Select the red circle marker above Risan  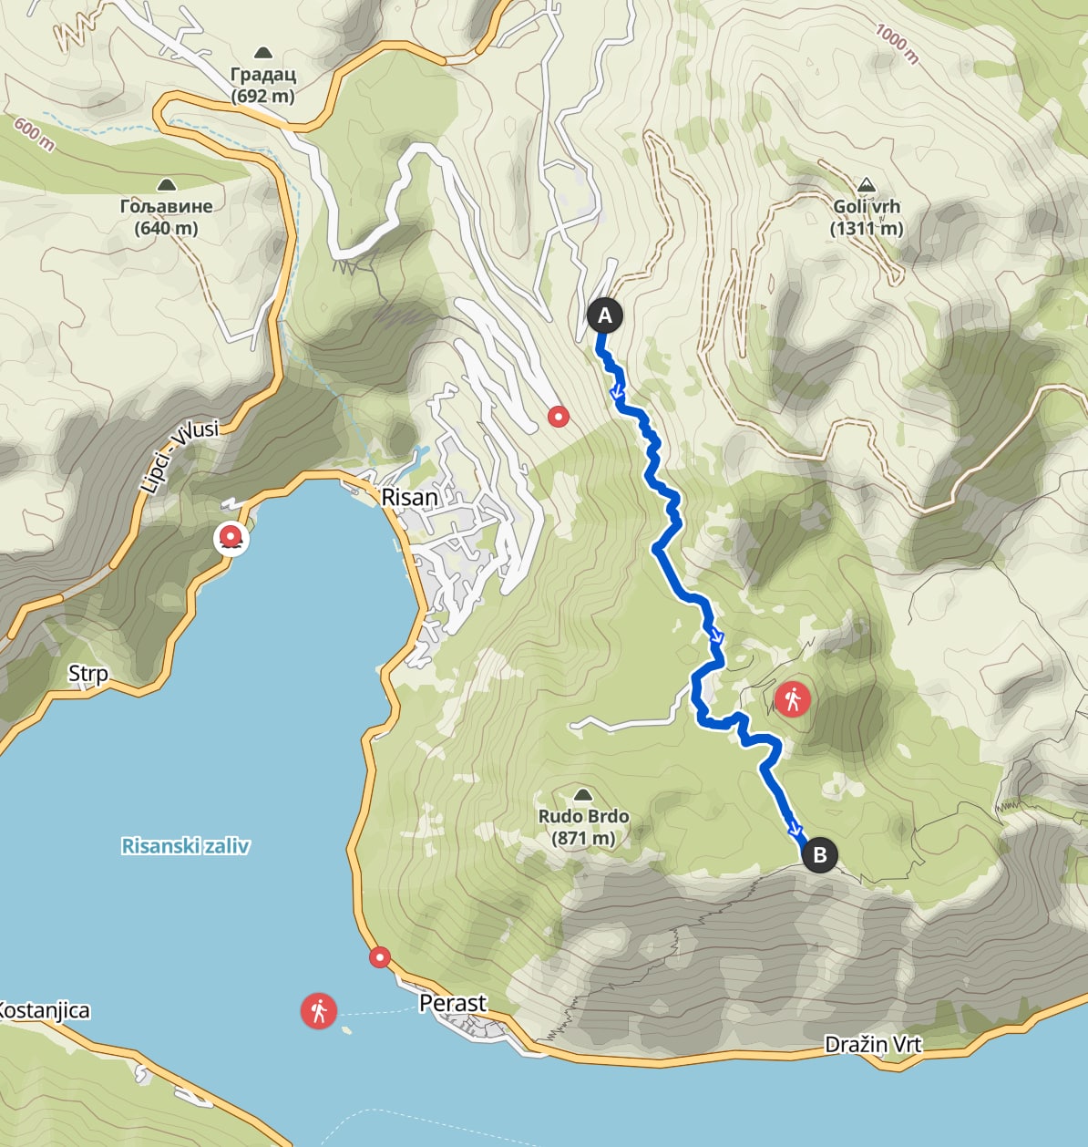click(559, 417)
